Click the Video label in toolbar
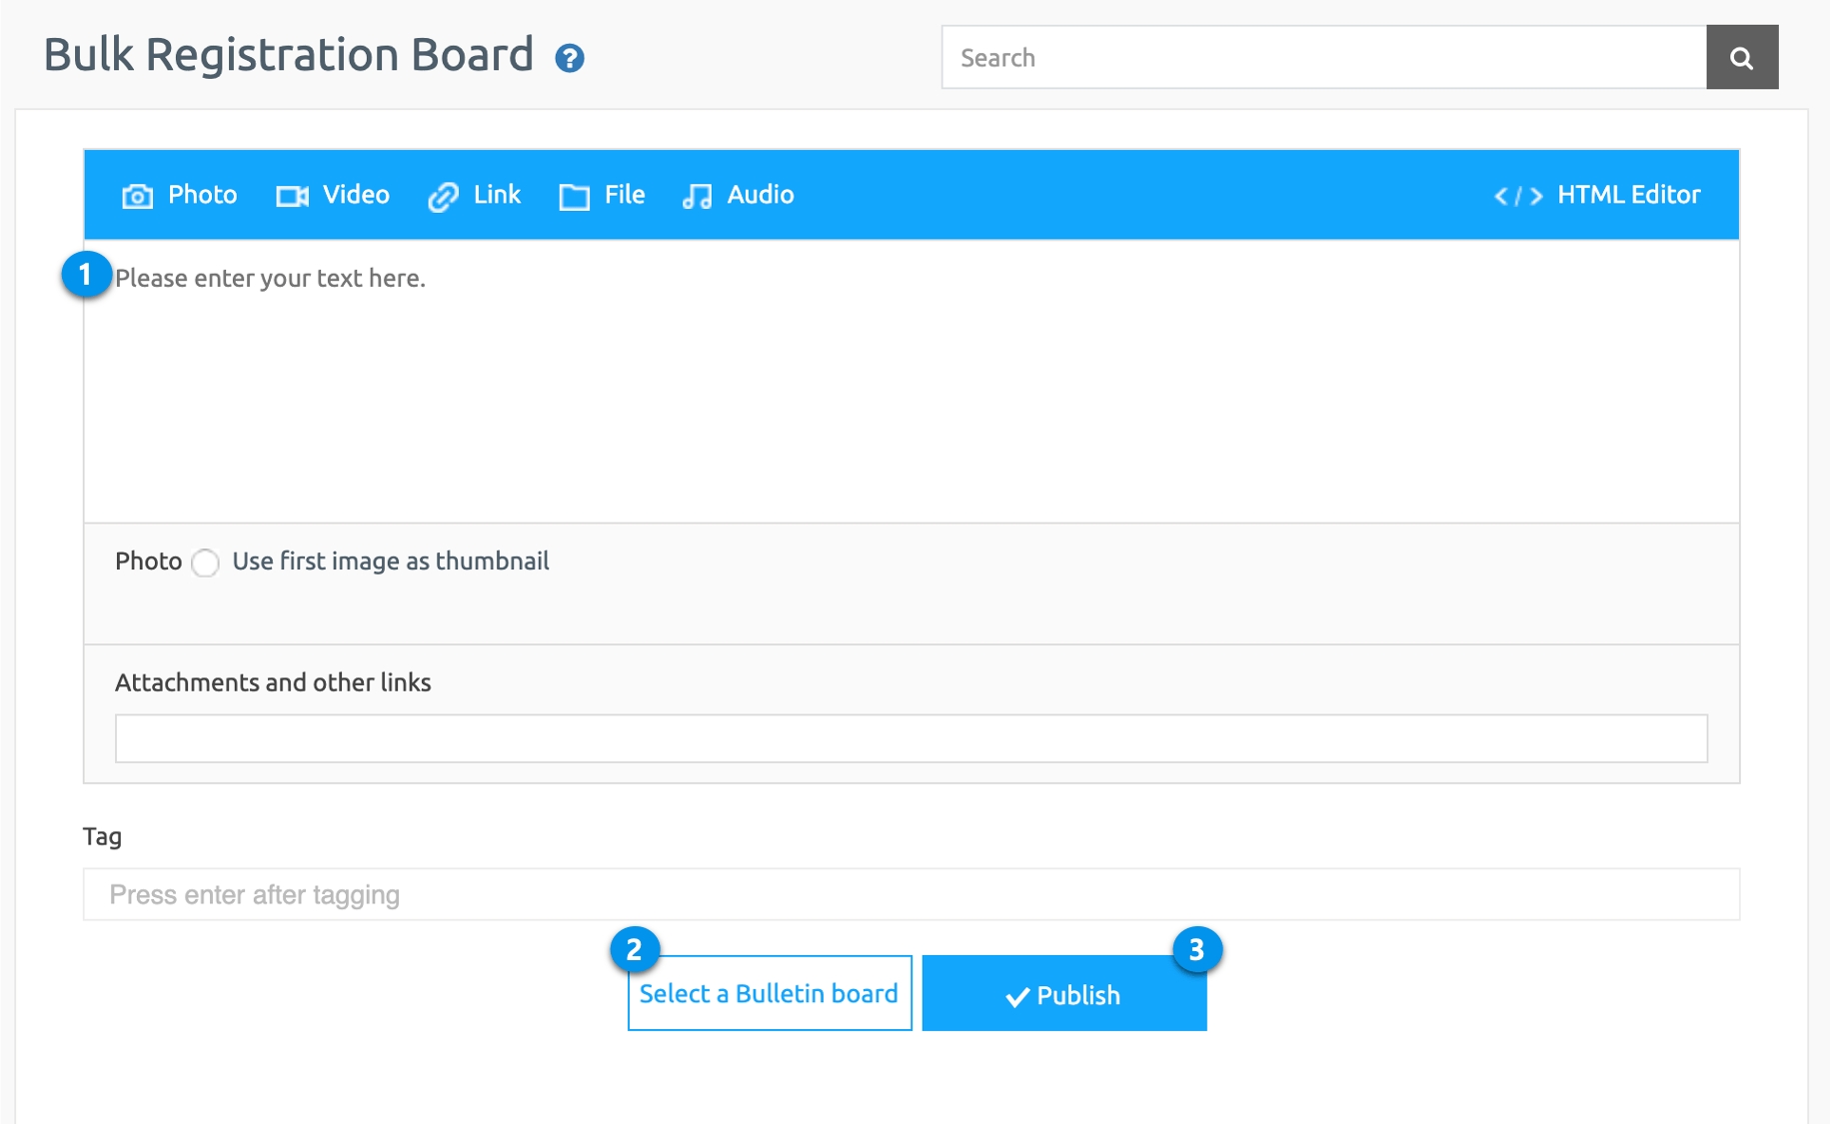The height and width of the screenshot is (1124, 1830). click(x=356, y=195)
